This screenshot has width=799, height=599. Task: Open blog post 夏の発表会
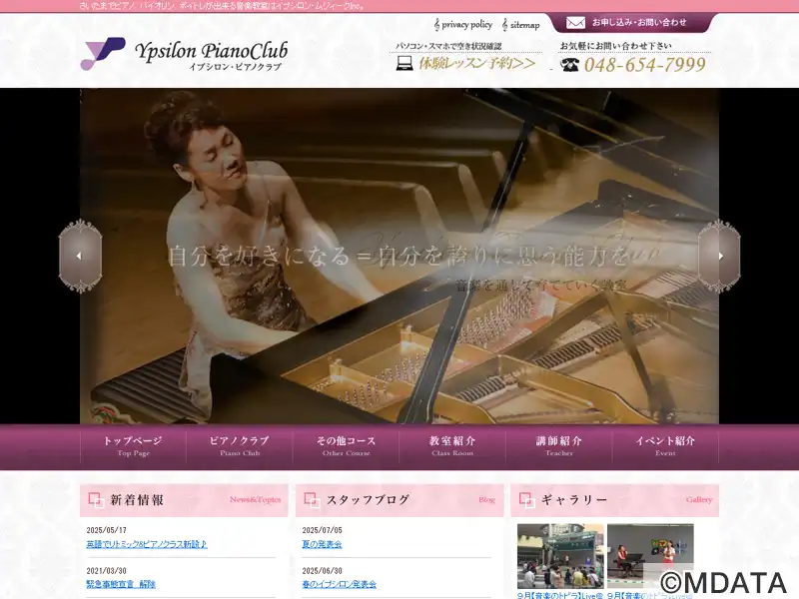[x=322, y=544]
